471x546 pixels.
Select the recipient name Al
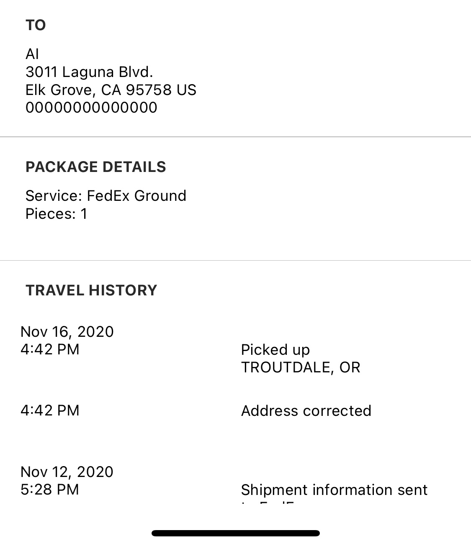click(x=32, y=54)
